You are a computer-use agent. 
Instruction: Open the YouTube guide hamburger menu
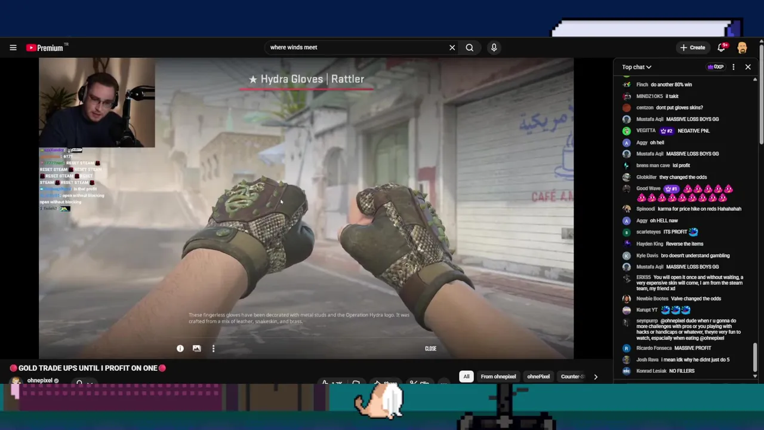13,48
